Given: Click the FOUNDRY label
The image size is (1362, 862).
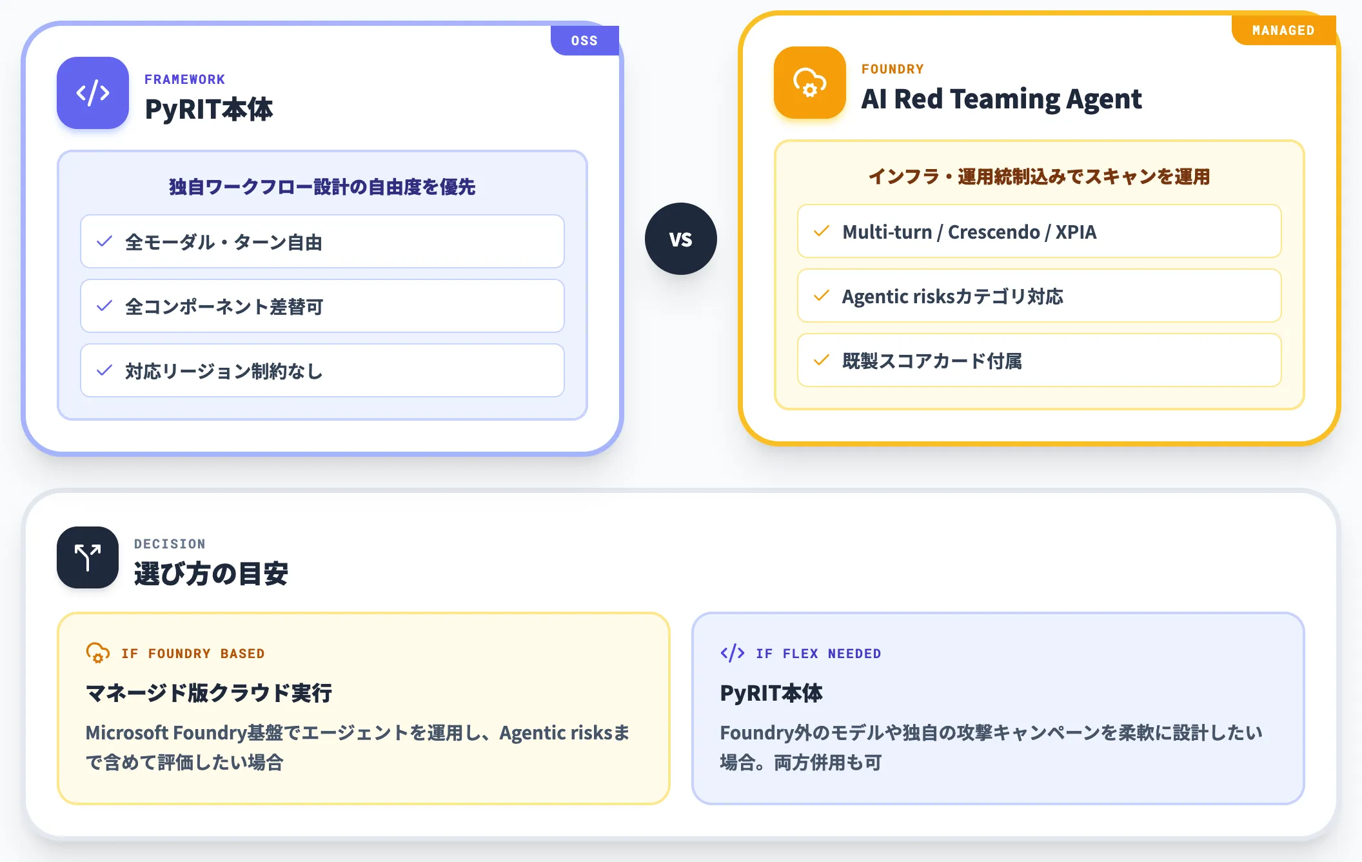Looking at the screenshot, I should (893, 69).
